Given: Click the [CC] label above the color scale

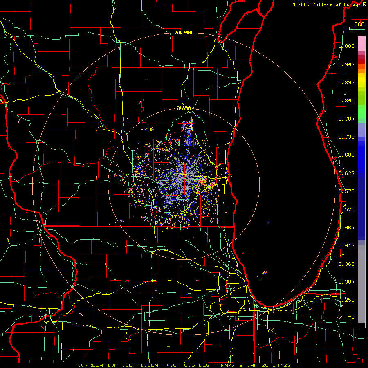Looking at the screenshot, I should (349, 28).
